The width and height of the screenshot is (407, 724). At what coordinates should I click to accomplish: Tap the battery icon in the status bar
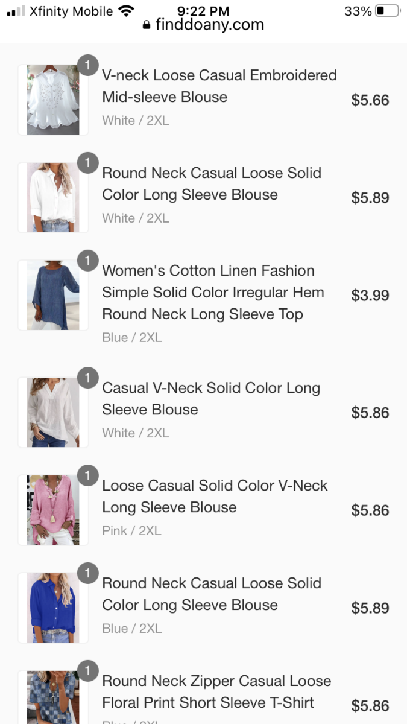387,11
